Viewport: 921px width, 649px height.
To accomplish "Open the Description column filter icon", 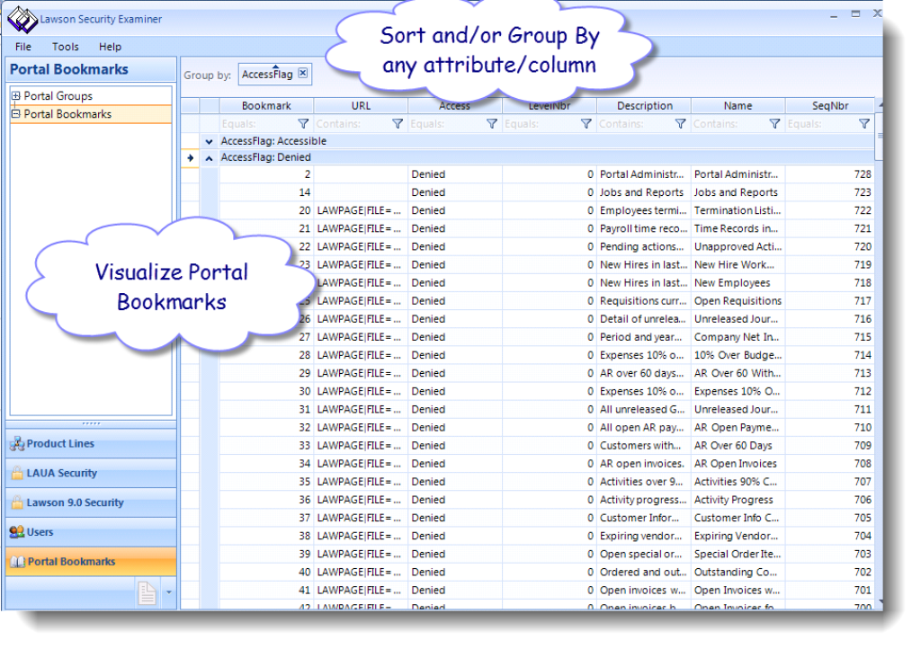I will [680, 124].
